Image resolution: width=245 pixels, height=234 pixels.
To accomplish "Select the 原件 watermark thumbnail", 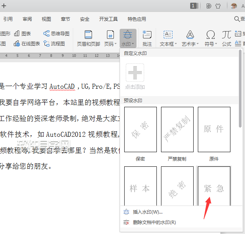I will [214, 129].
